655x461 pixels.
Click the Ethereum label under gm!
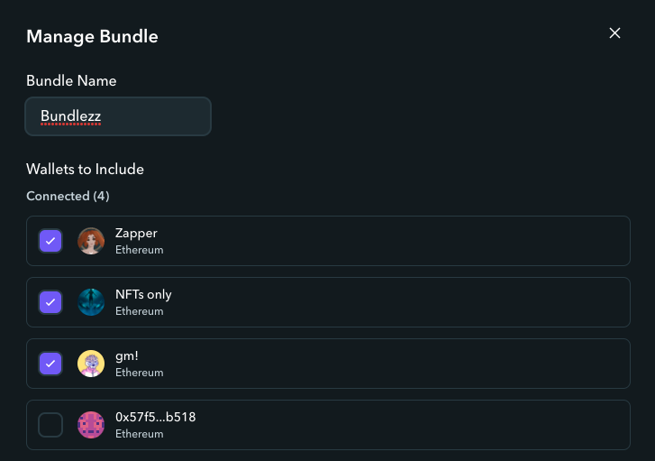pyautogui.click(x=139, y=373)
